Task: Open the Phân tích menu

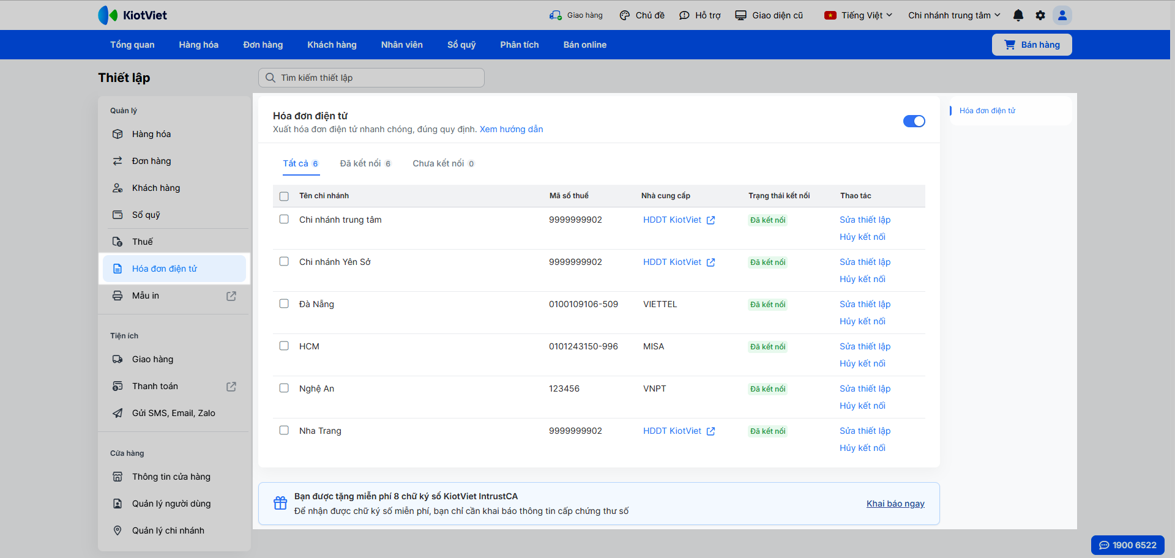Action: 519,45
